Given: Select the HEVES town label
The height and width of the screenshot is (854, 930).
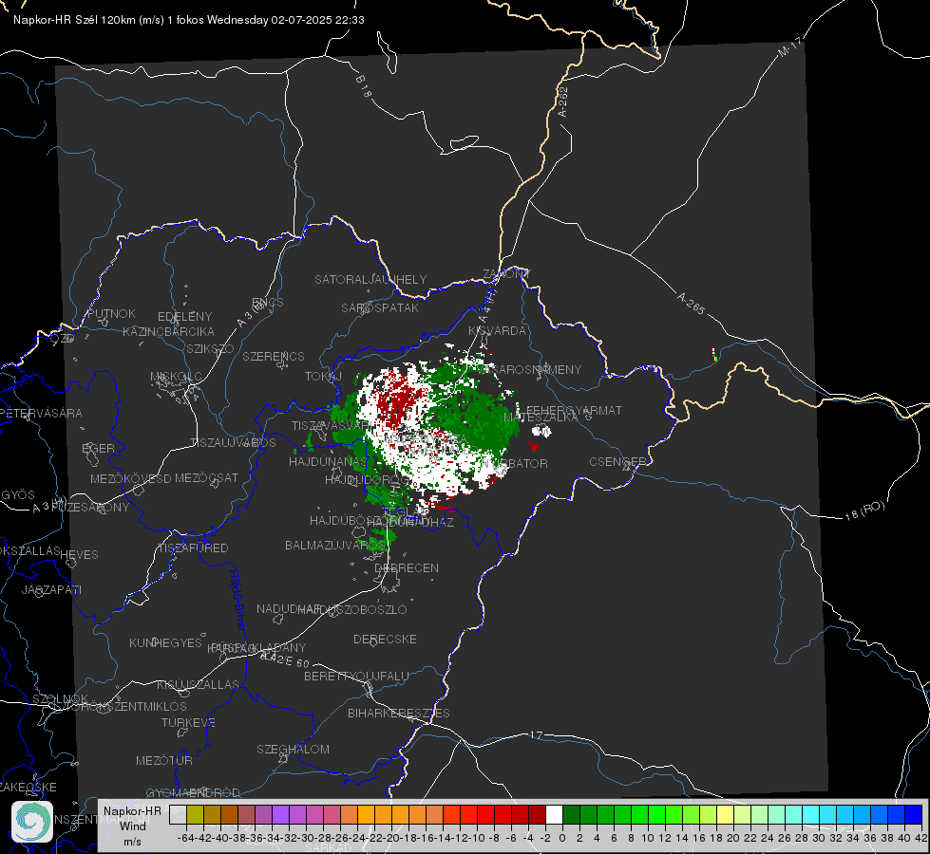Looking at the screenshot, I should [x=79, y=555].
